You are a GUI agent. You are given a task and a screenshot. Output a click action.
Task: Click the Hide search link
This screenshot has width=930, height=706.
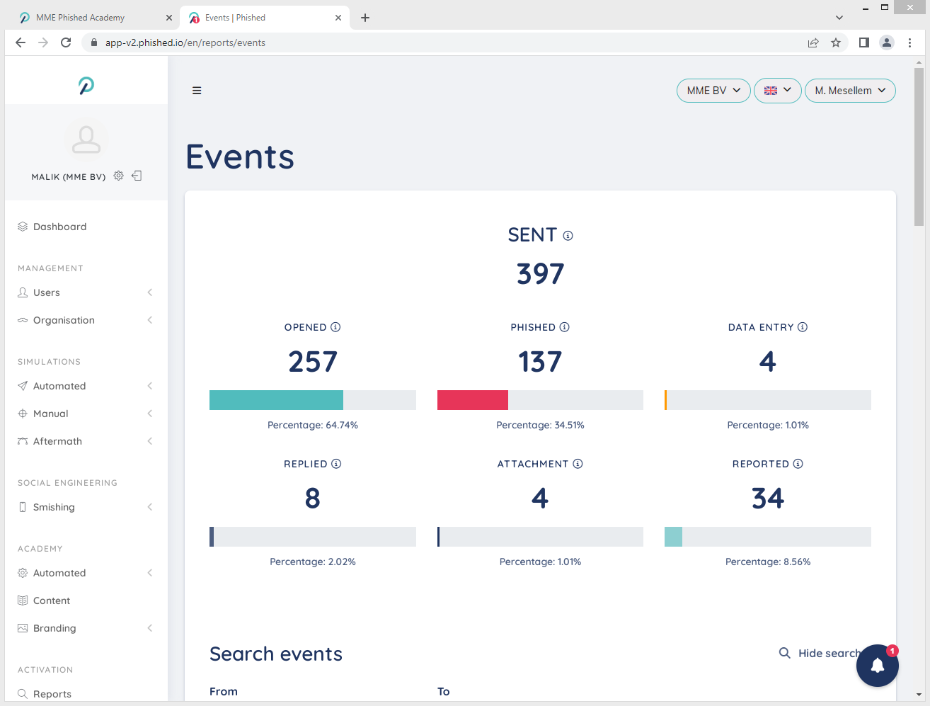pyautogui.click(x=820, y=653)
